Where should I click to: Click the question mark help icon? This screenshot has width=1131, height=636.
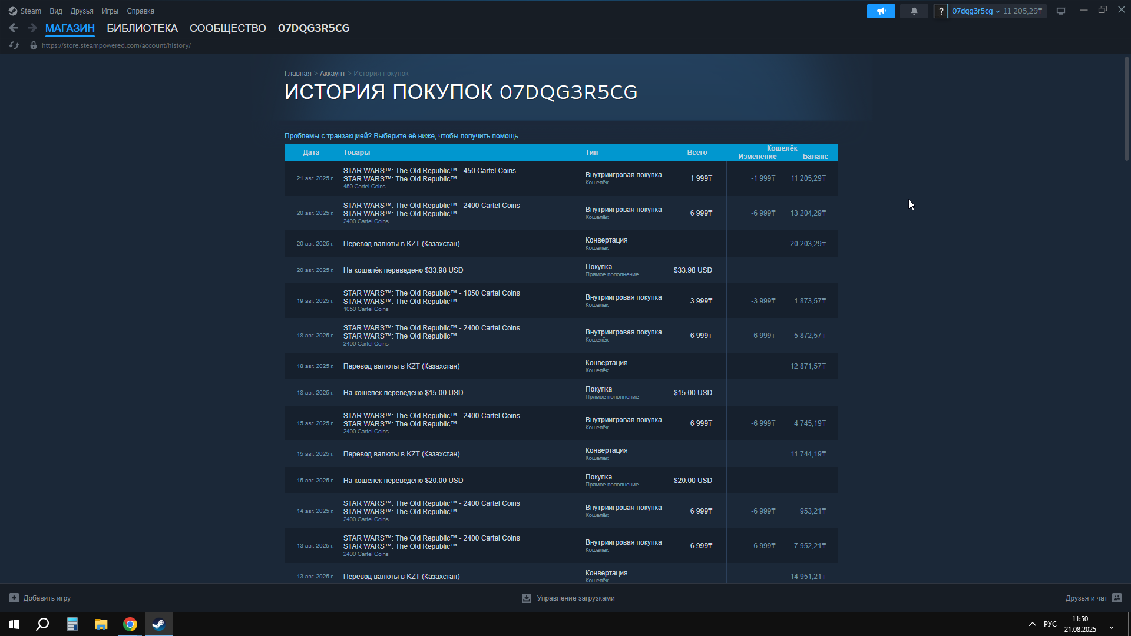[941, 11]
